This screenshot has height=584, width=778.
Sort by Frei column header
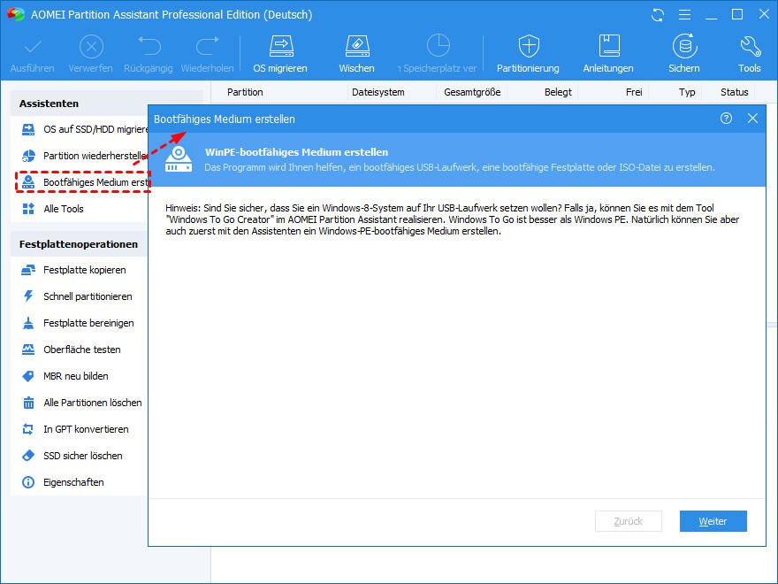(634, 92)
